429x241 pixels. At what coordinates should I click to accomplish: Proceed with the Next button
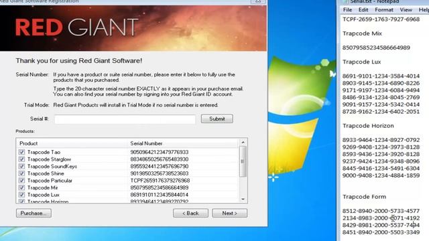[x=229, y=213]
